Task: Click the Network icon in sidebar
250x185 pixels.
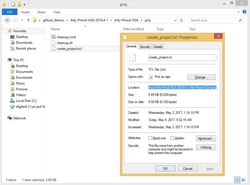Action: click(x=10, y=118)
